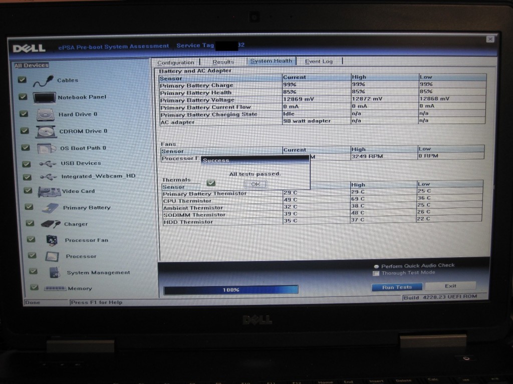Toggle the Hard Drive 0 checkbox

pos(24,113)
